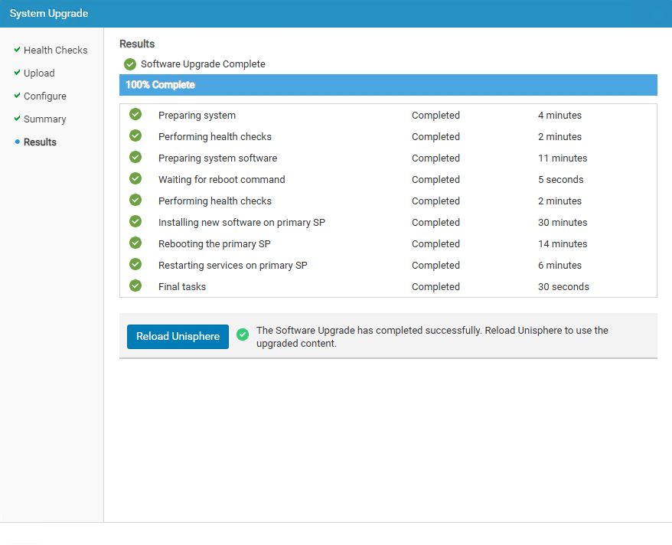The image size is (672, 545).
Task: Click the Results heading
Action: click(x=137, y=44)
